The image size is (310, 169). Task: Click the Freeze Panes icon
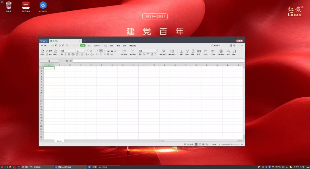(x=221, y=51)
